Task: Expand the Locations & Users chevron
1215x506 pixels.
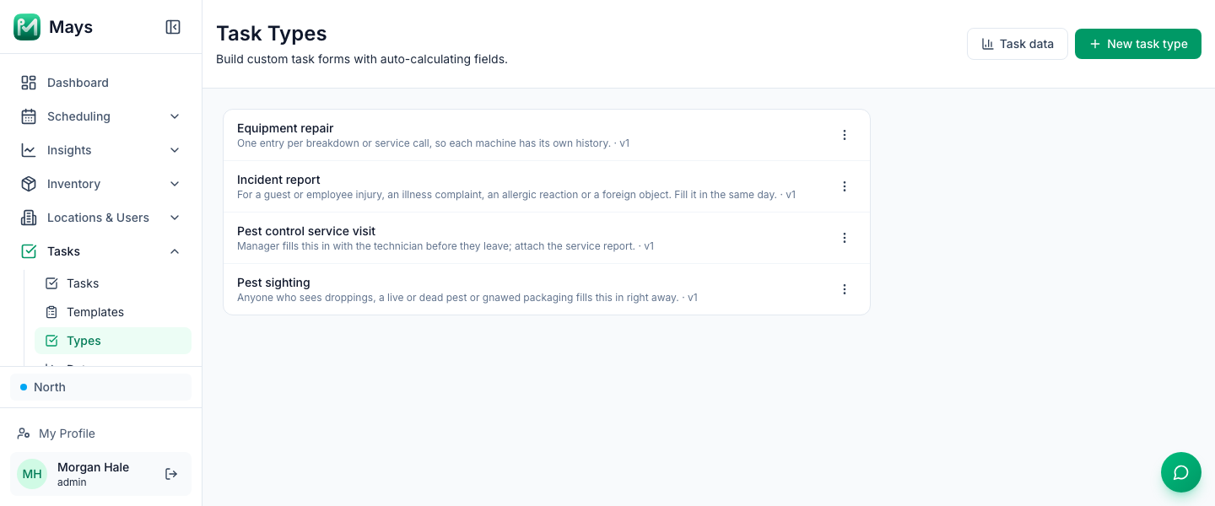Action: [x=175, y=218]
